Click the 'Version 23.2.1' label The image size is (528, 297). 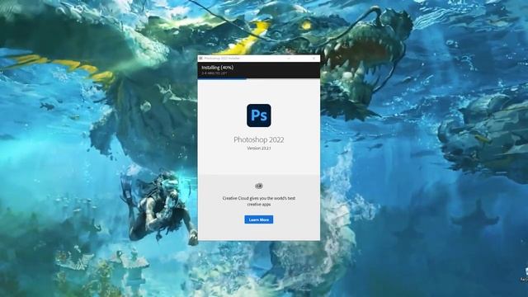[x=258, y=148]
